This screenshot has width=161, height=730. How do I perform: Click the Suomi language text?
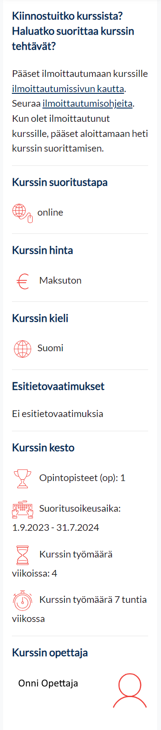50,348
